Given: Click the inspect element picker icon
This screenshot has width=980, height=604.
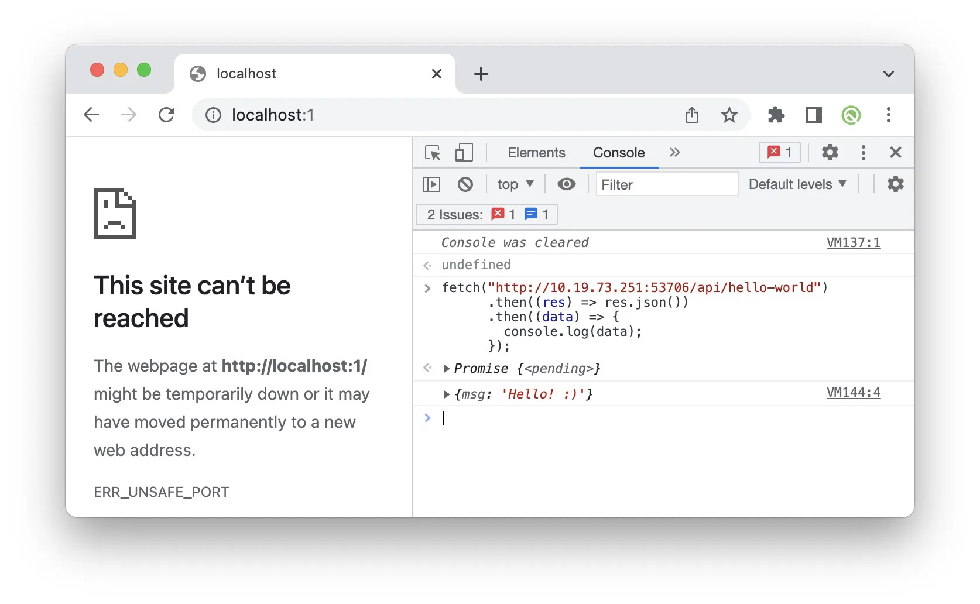Looking at the screenshot, I should click(433, 153).
